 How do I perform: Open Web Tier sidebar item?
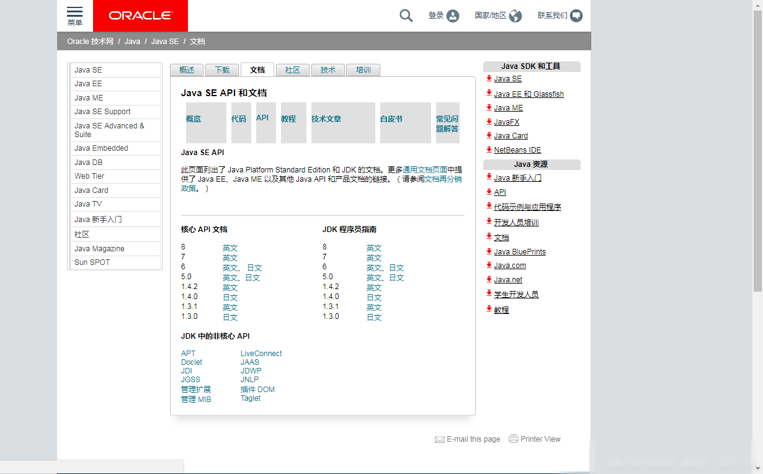(x=115, y=176)
